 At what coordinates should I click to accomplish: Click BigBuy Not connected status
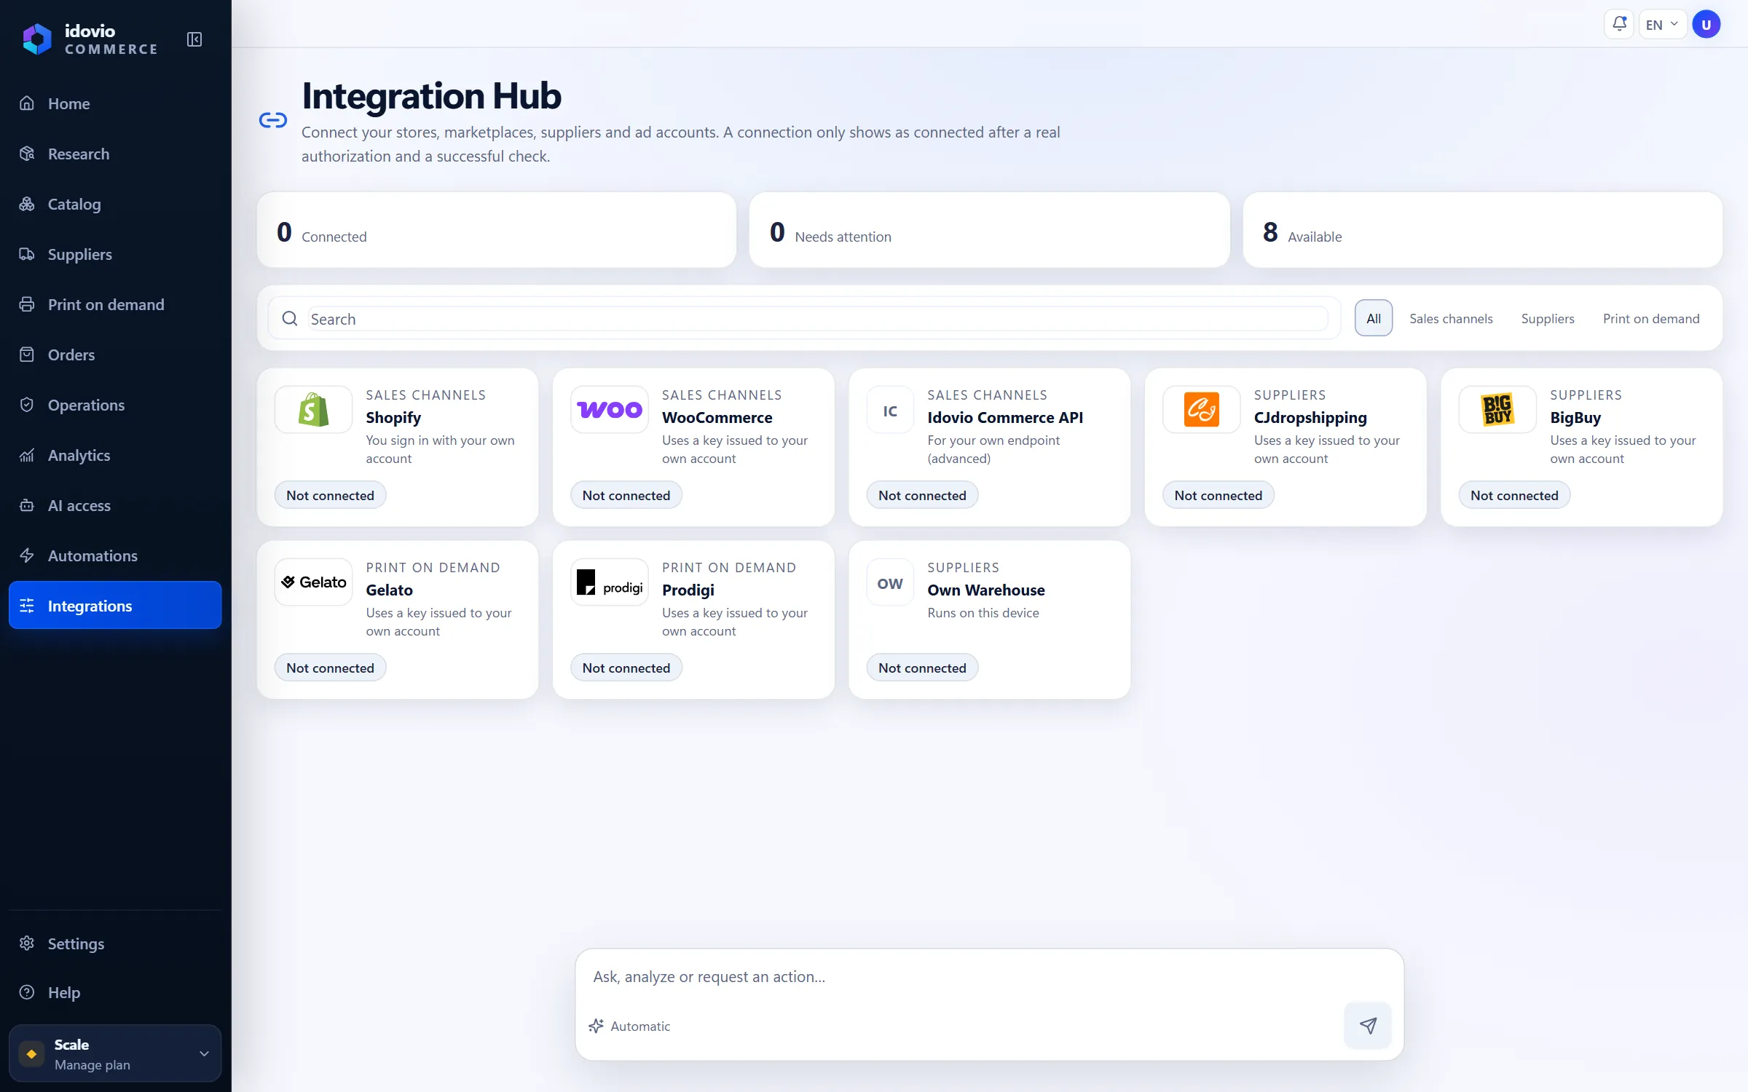click(1514, 495)
